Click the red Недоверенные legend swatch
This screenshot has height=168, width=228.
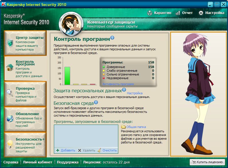coord(104,78)
